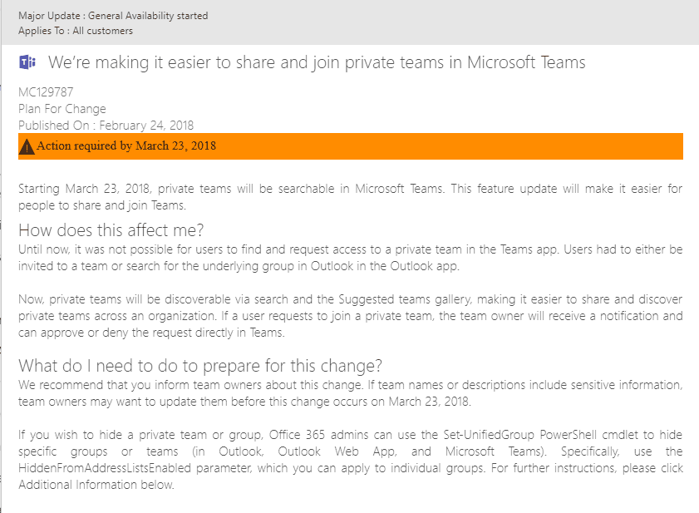Click the Plan For Change label
This screenshot has width=699, height=513.
[62, 109]
